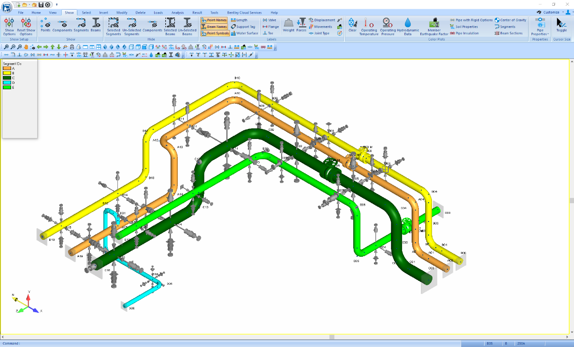Viewport: 574px width, 347px height.
Task: Click the save icon in quick access toolbar
Action: [x=41, y=5]
